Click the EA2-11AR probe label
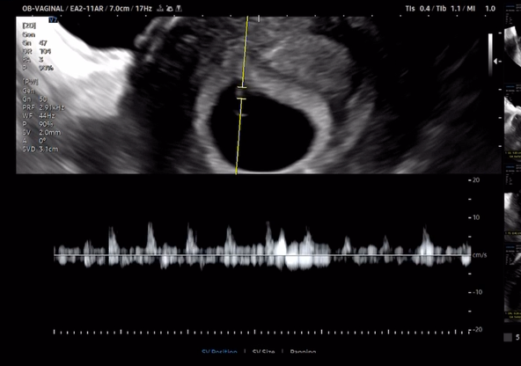Image resolution: width=521 pixels, height=366 pixels. 87,9
